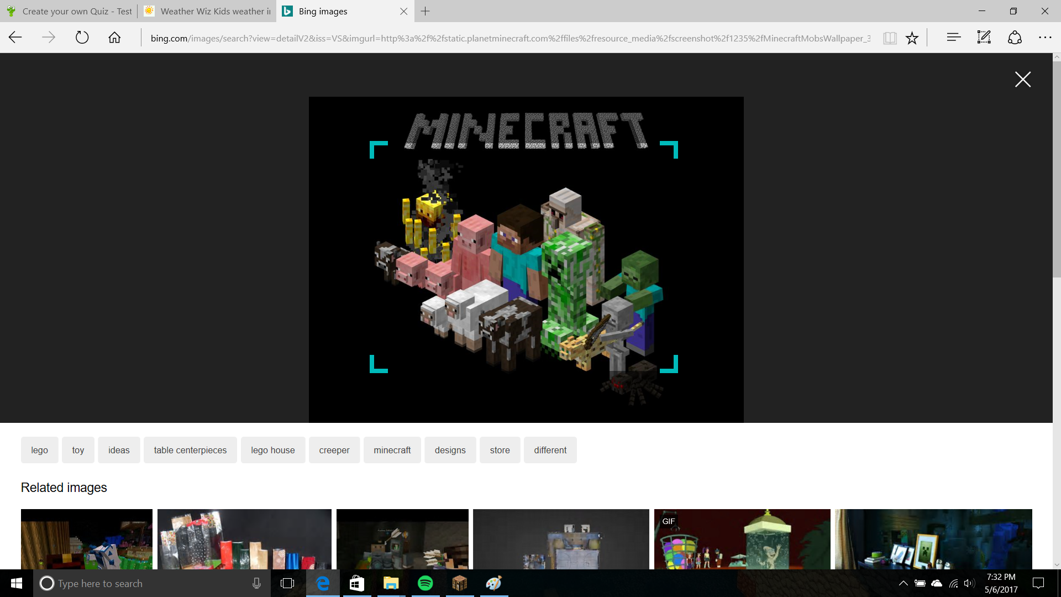Open related image with creeper picture frame
The width and height of the screenshot is (1061, 597).
coord(933,539)
